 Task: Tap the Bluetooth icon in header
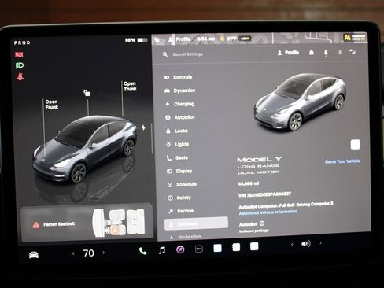pos(340,53)
